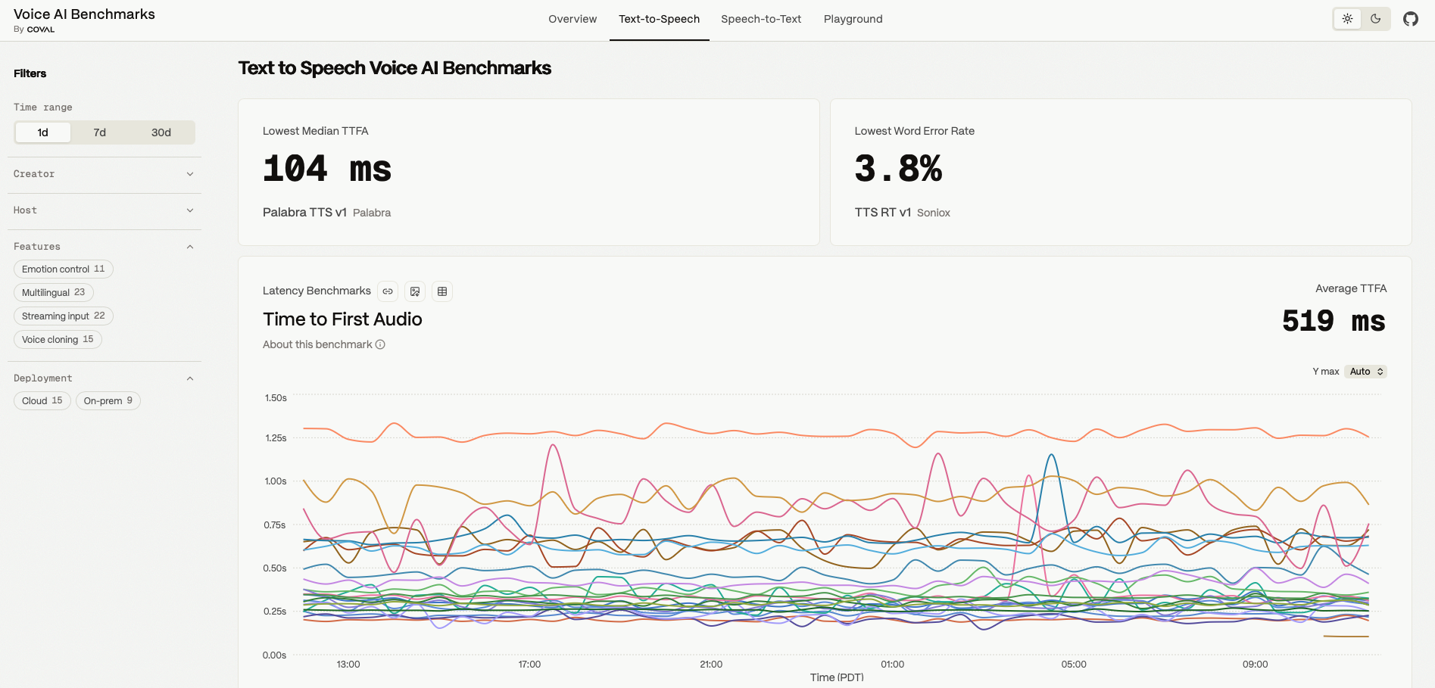Toggle the Cloud deployment filter

42,401
